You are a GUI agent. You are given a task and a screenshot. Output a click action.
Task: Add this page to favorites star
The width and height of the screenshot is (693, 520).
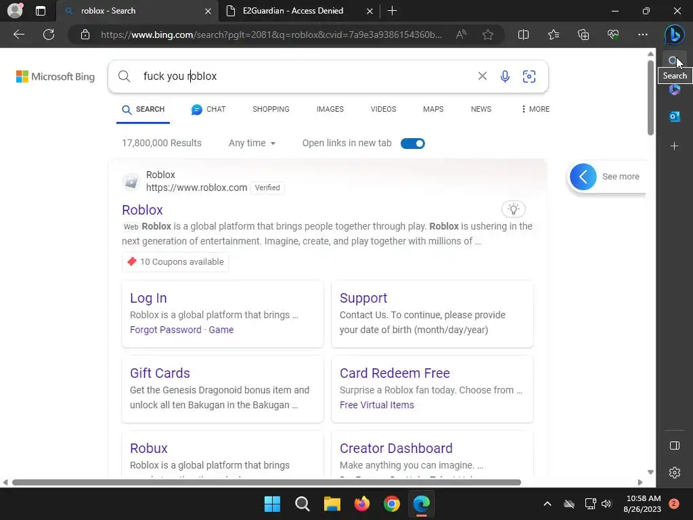point(488,35)
